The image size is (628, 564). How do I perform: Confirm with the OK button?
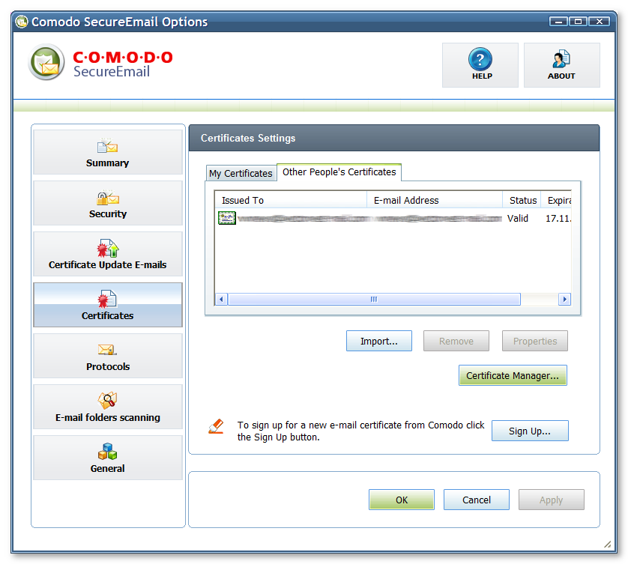tap(402, 500)
